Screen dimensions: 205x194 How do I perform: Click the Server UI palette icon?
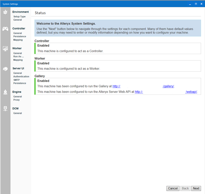(x=5, y=69)
